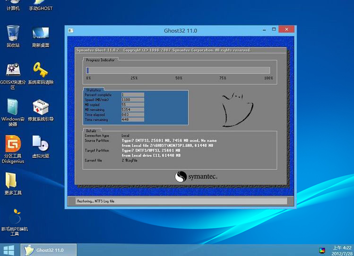Open the 更多工具 folder
This screenshot has width=354, height=256.
coord(13,184)
